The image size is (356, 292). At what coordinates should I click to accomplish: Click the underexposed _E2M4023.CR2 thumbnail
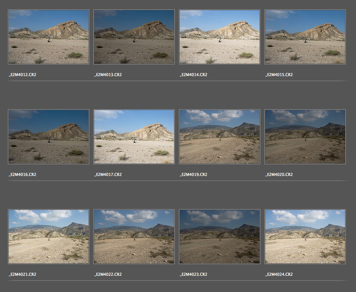220,237
